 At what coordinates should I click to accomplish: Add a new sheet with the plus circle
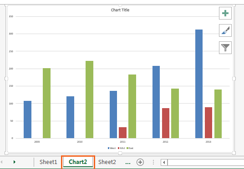coord(140,162)
